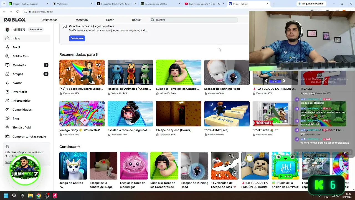Switch to La vieja contra el Dibu tab
355x200 pixels.
(x=160, y=4)
